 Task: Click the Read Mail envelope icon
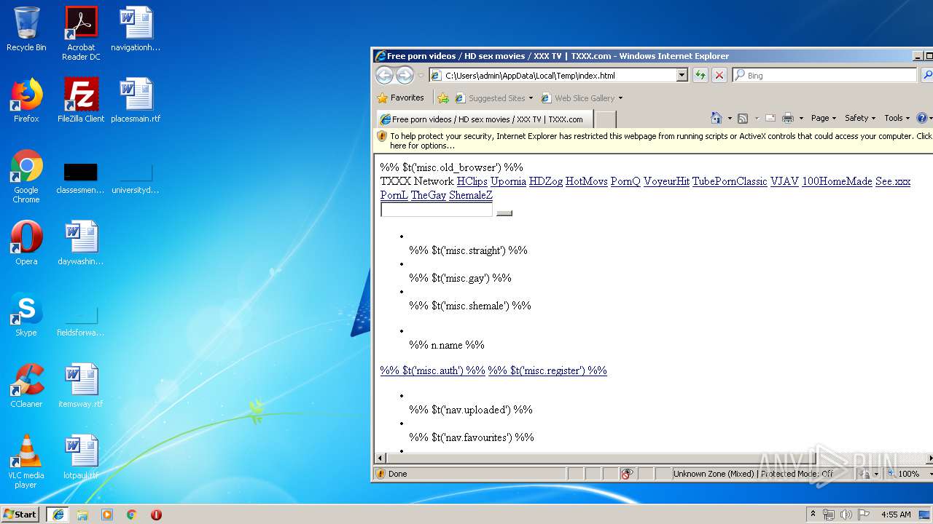click(x=770, y=118)
